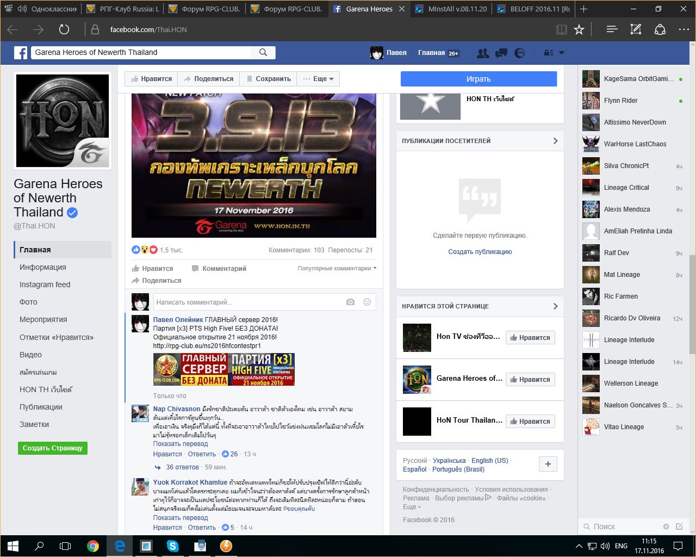Open the browser share icon
Screen dimensions: 696x557
(660, 29)
